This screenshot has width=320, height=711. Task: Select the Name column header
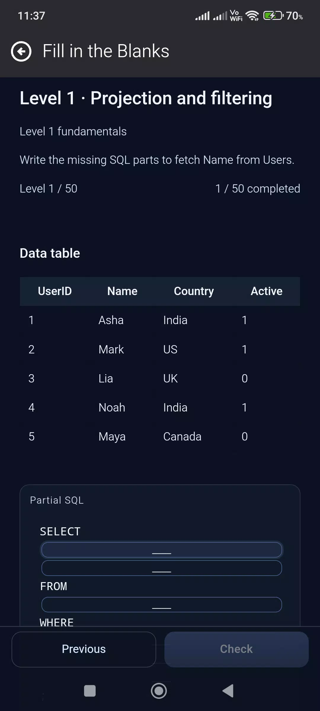(x=122, y=291)
